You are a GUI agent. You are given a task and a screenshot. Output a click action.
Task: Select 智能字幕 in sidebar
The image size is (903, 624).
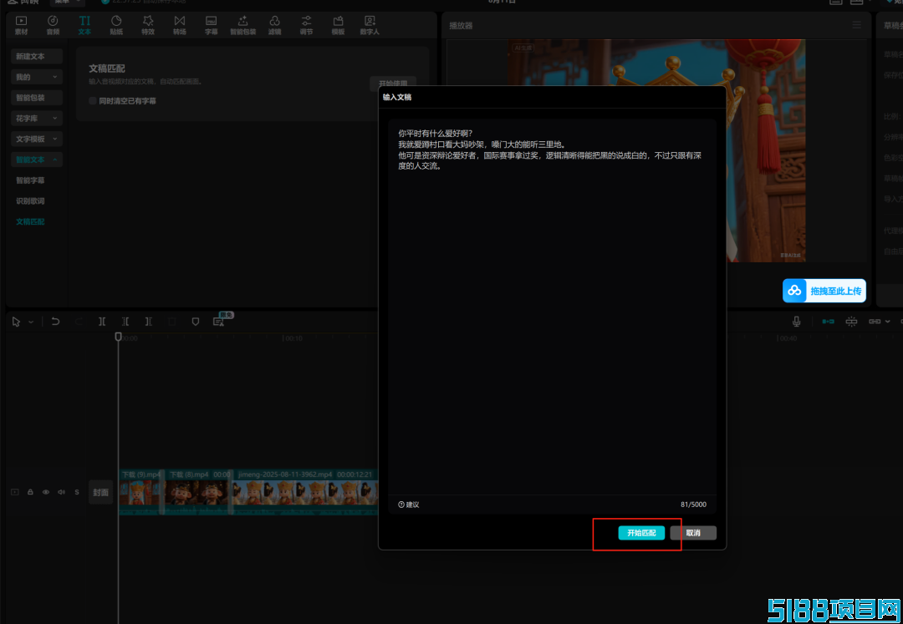[31, 180]
